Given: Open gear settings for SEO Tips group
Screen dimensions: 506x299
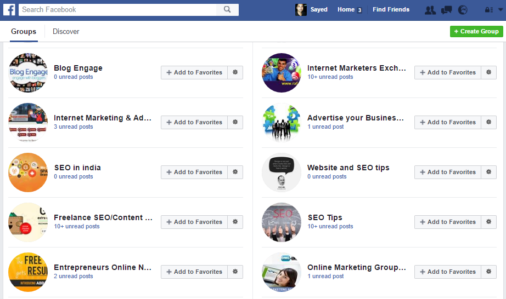Looking at the screenshot, I should click(489, 222).
